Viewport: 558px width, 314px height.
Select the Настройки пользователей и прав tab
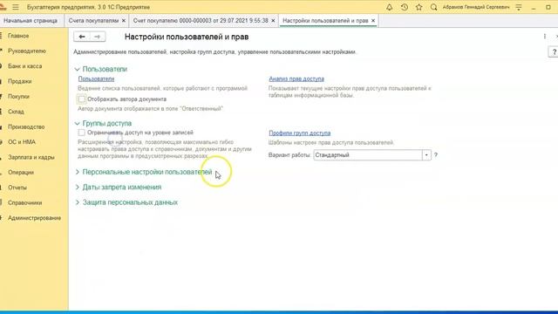(x=325, y=21)
